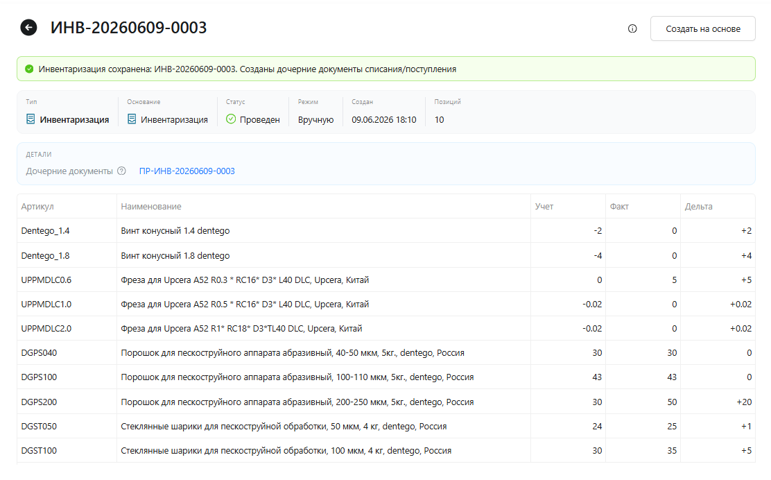Select article DGST050
The width and height of the screenshot is (771, 480).
pyautogui.click(x=39, y=426)
